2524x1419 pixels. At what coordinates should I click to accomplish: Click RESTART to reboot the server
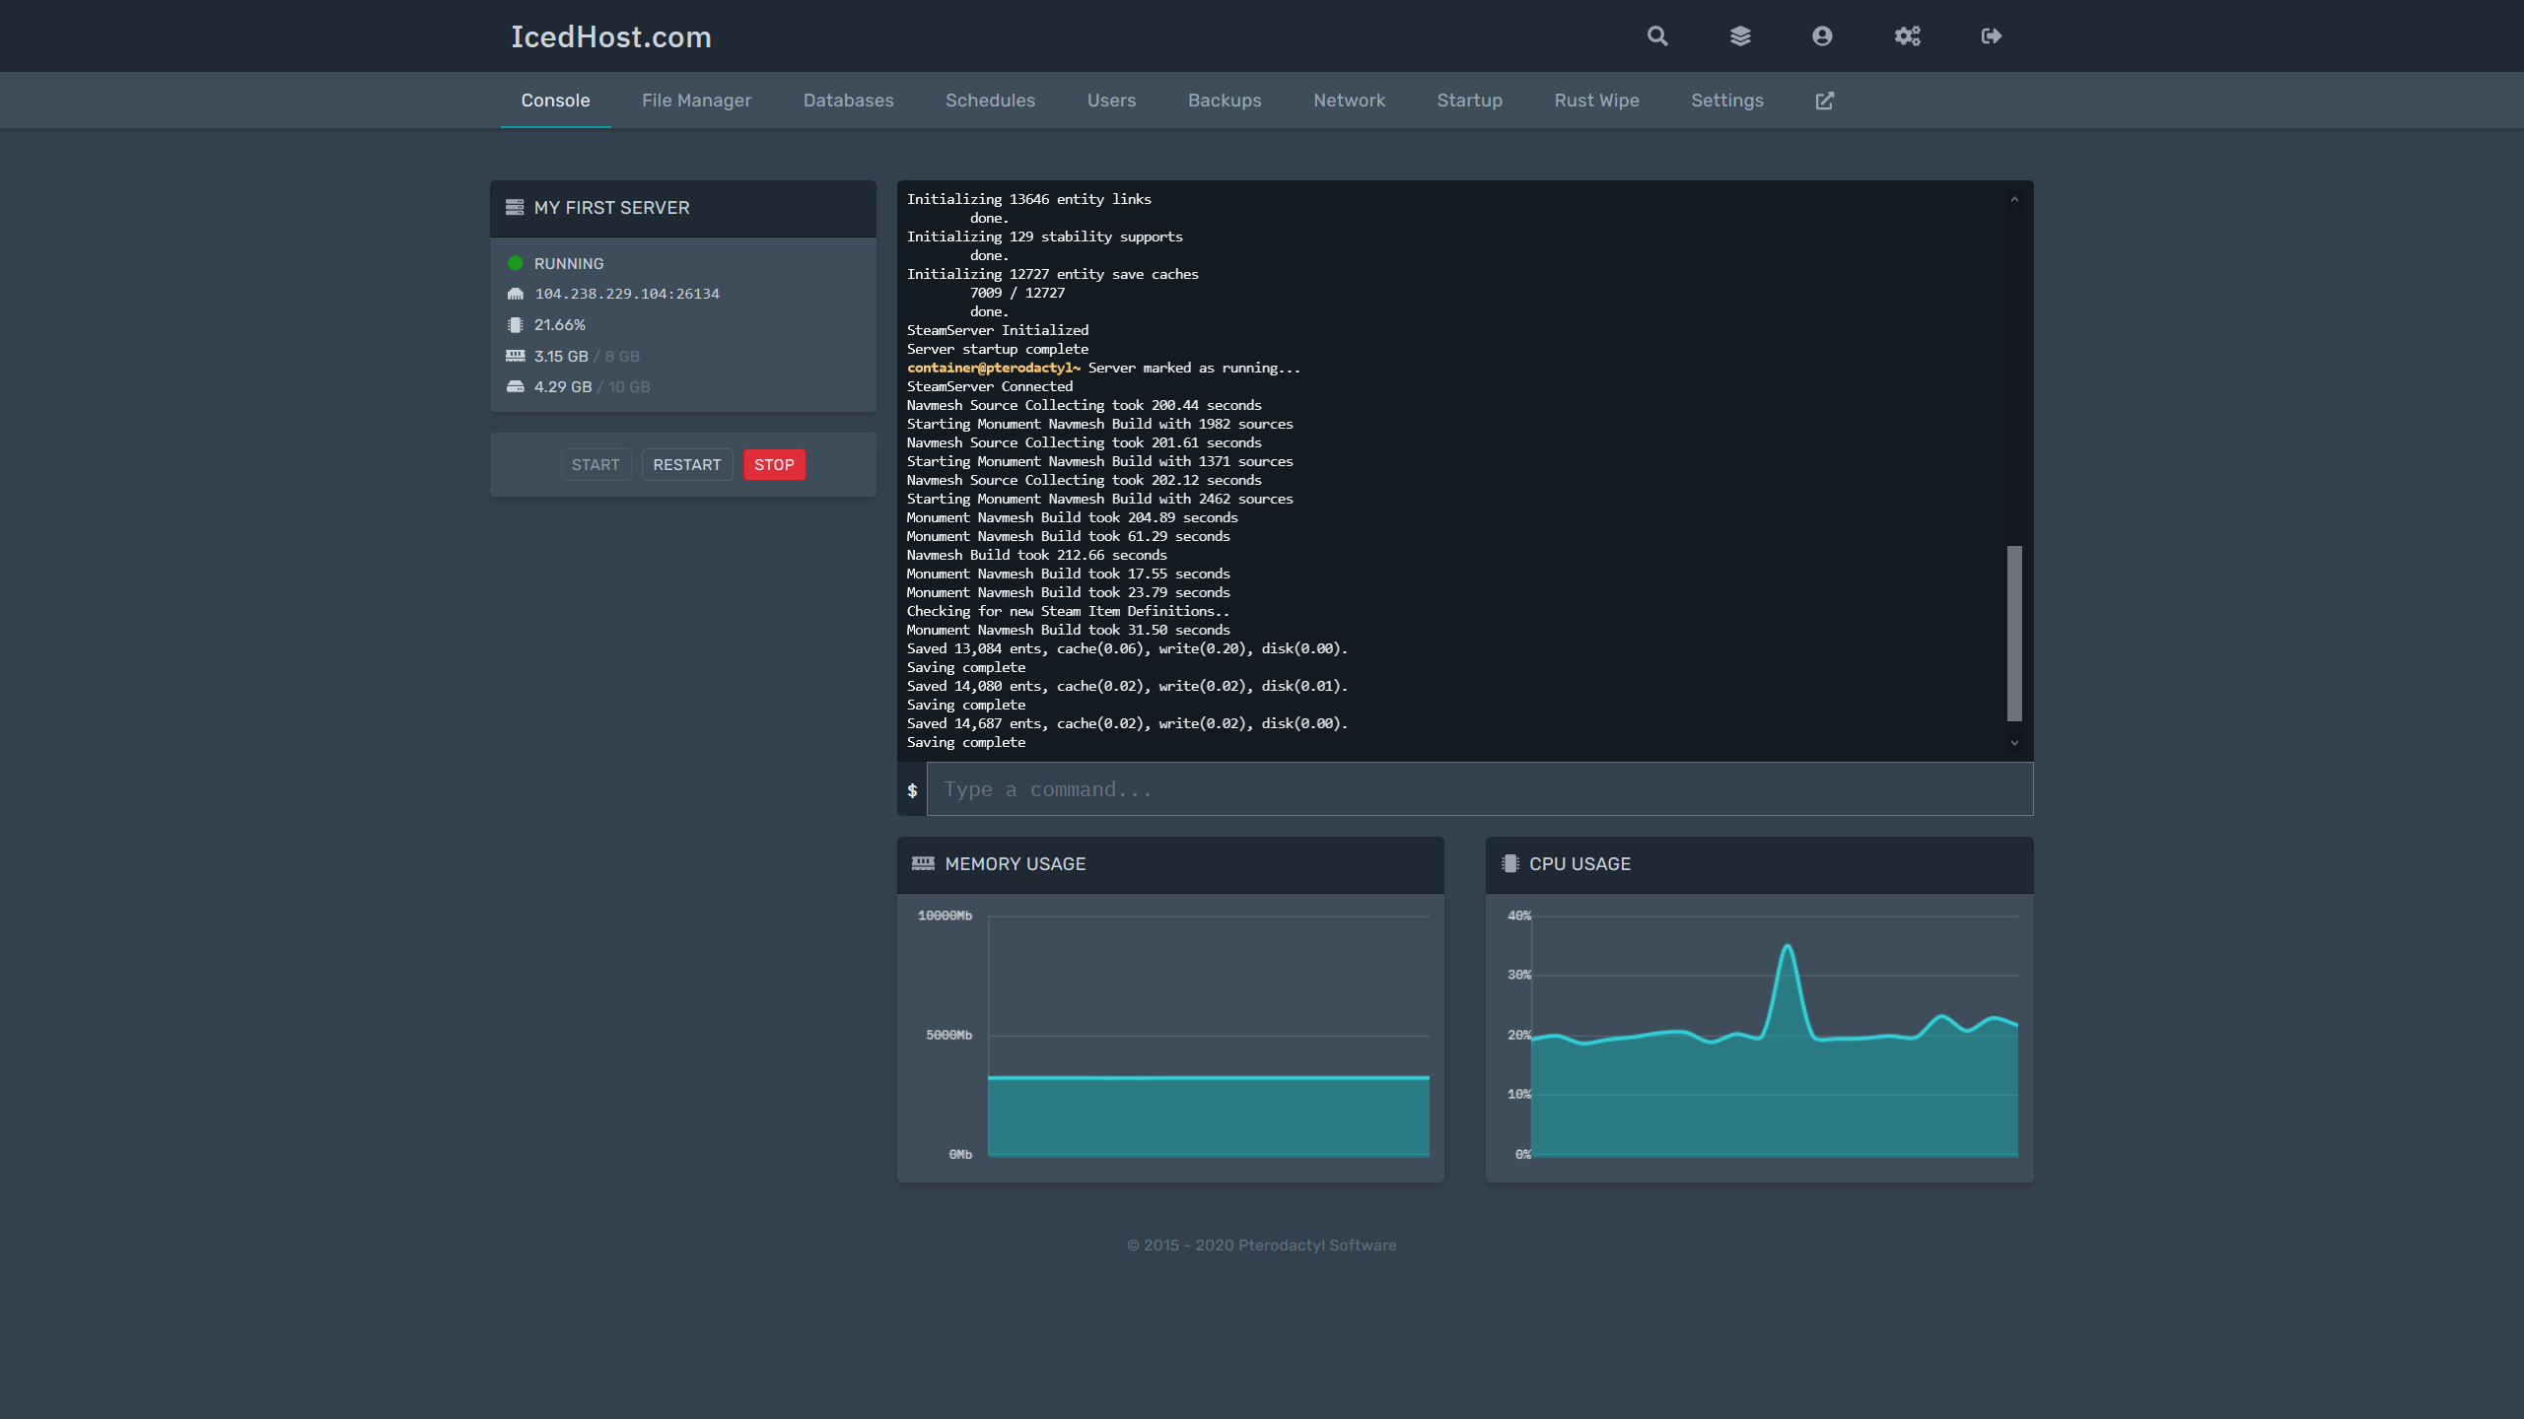686,464
